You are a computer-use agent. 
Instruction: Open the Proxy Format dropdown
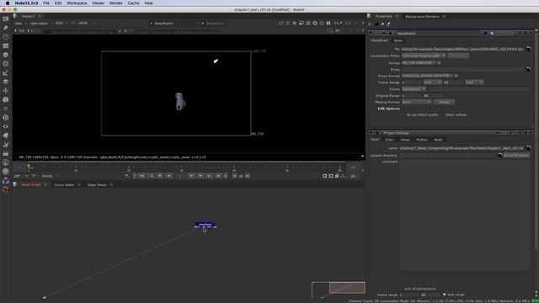tap(427, 76)
